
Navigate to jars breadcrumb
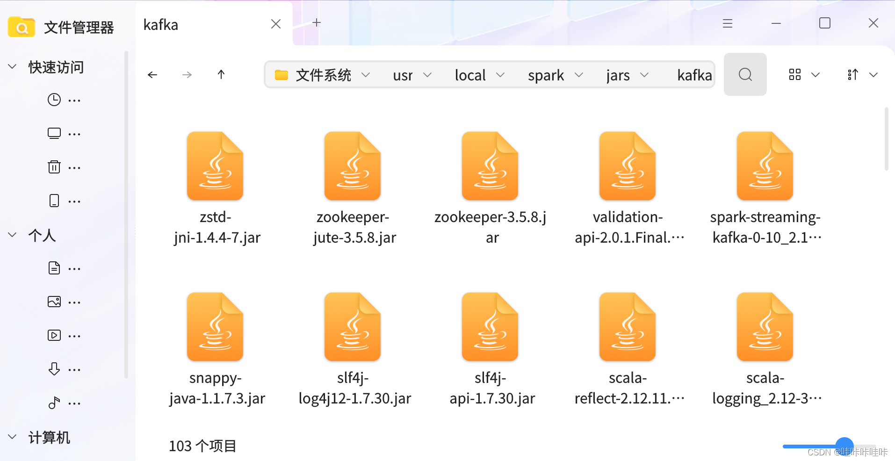tap(618, 75)
